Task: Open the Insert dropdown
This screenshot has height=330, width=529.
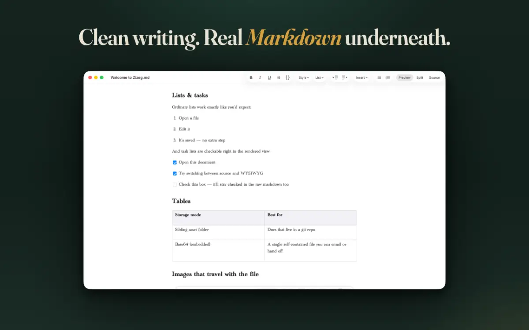Action: coord(362,77)
